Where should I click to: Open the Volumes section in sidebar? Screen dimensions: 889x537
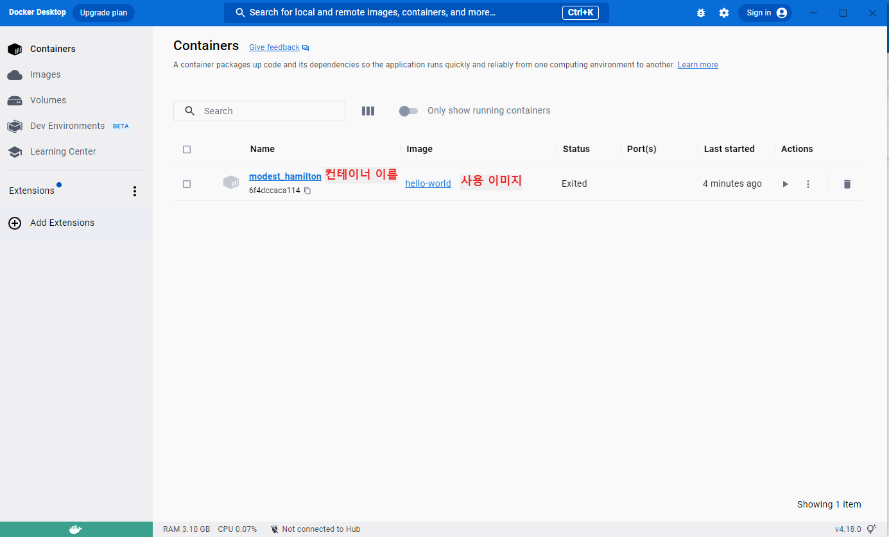point(76,100)
